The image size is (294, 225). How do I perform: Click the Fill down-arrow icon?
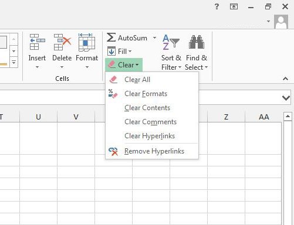pyautogui.click(x=111, y=51)
